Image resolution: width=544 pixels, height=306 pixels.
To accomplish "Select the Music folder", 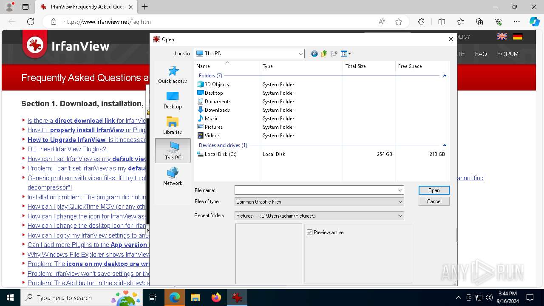I will coord(208,119).
